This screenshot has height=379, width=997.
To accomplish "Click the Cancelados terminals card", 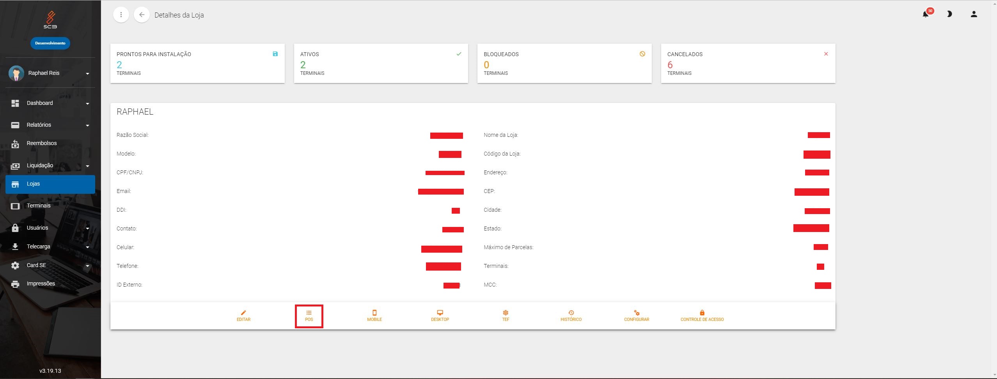I will click(x=748, y=63).
